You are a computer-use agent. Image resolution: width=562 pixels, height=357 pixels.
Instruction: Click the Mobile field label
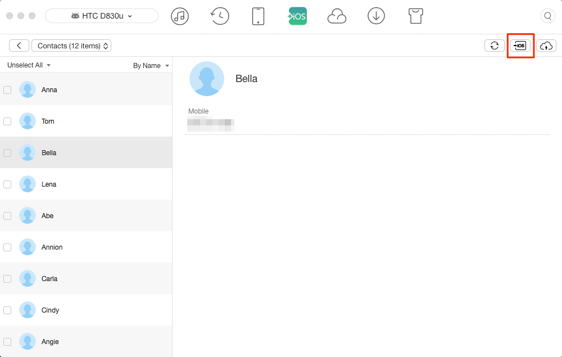(x=198, y=111)
